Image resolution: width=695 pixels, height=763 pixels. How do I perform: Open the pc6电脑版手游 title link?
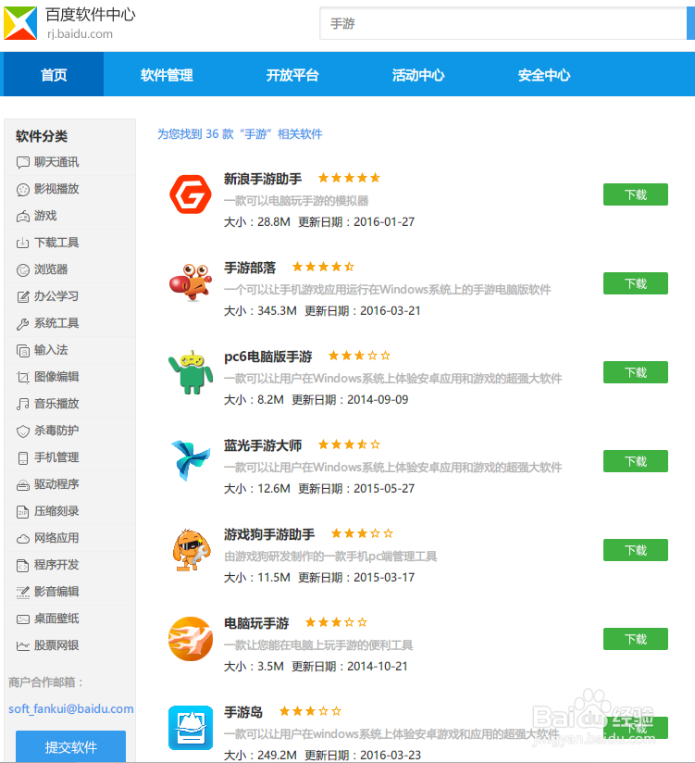268,356
